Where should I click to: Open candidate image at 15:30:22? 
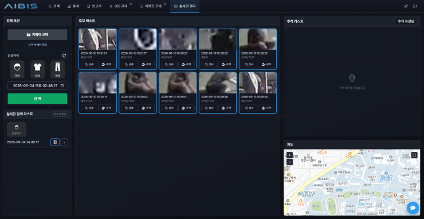coord(218,39)
